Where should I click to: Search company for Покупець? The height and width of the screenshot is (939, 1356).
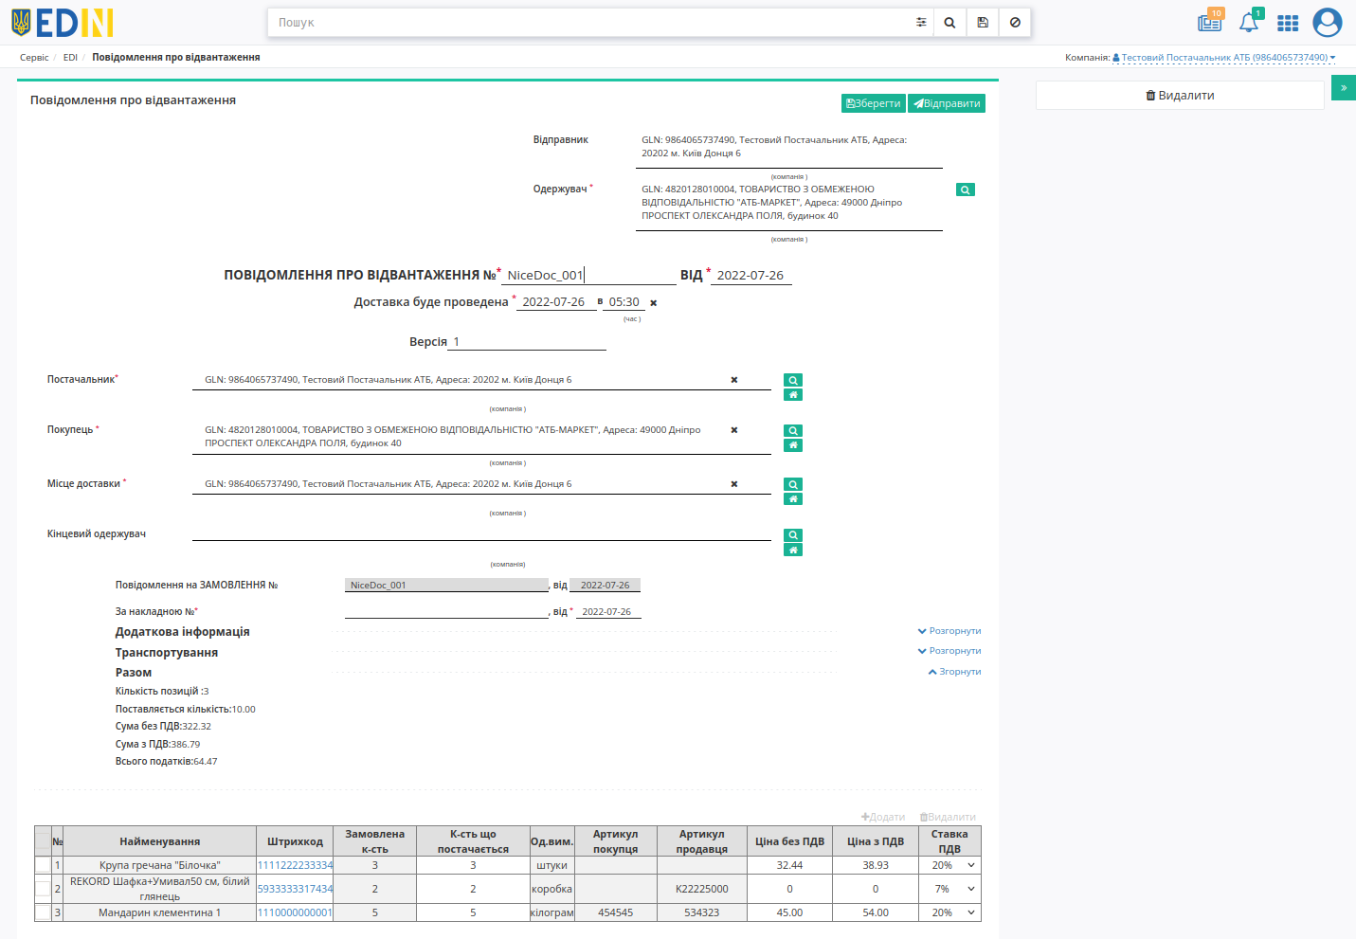point(793,430)
